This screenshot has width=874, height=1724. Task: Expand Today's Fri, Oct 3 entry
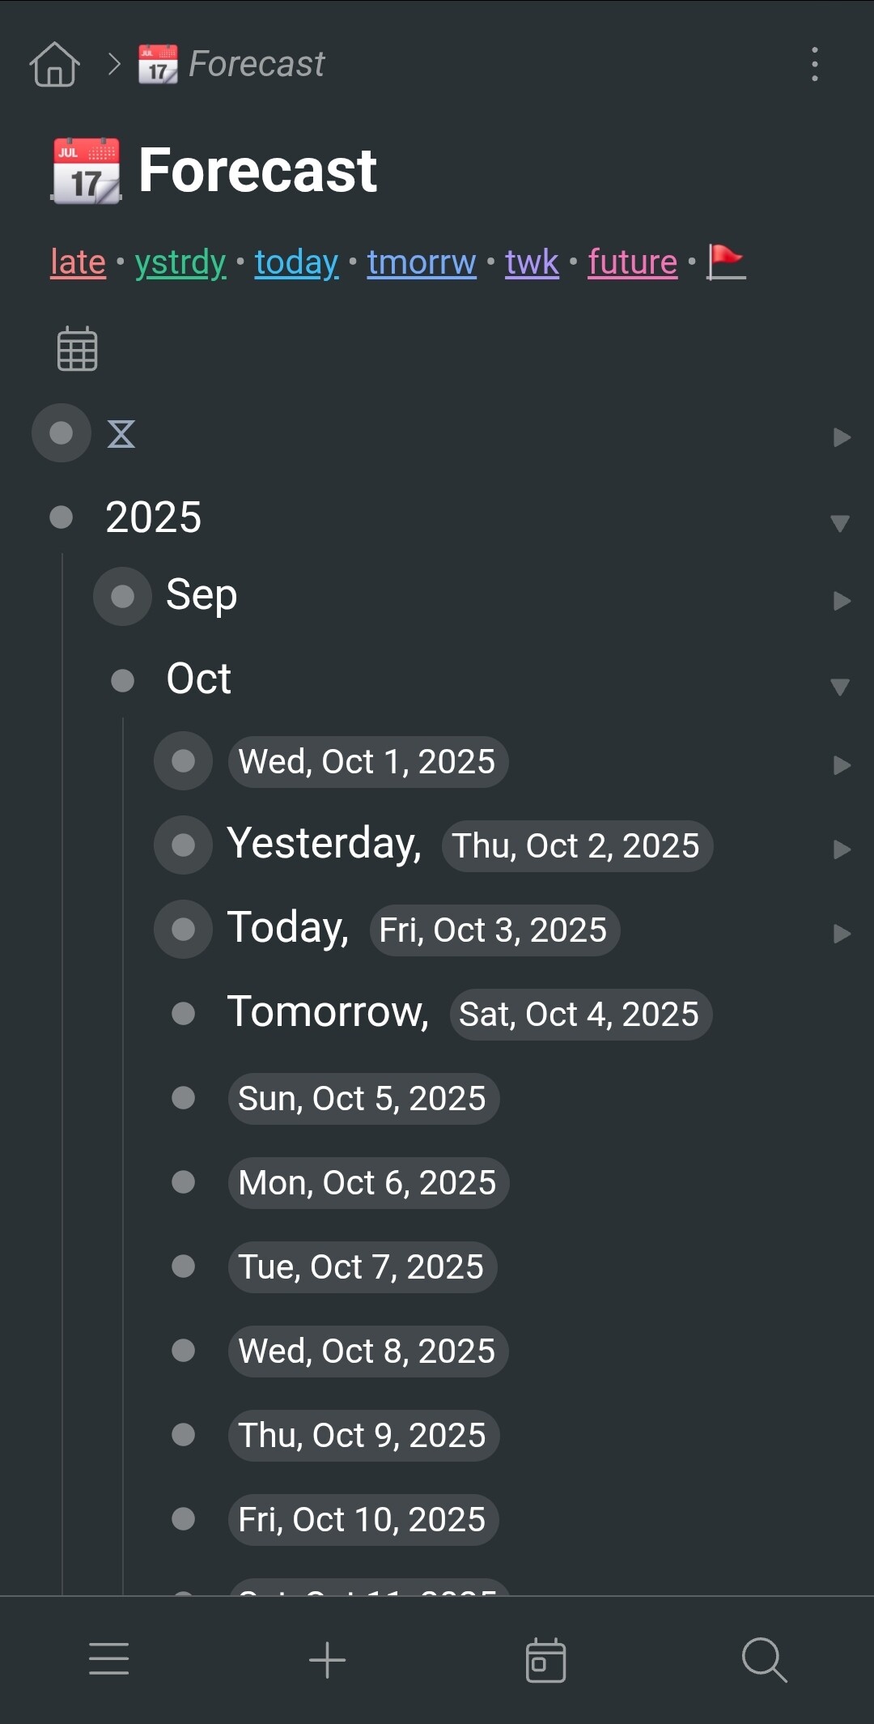[x=842, y=934]
